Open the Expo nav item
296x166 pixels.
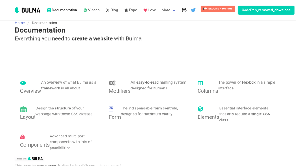pyautogui.click(x=131, y=10)
